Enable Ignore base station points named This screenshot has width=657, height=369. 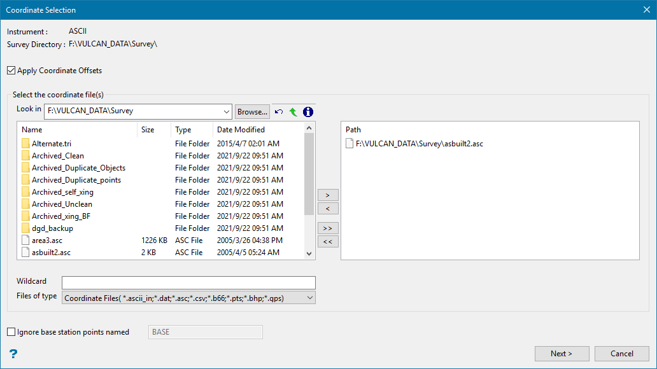click(11, 332)
